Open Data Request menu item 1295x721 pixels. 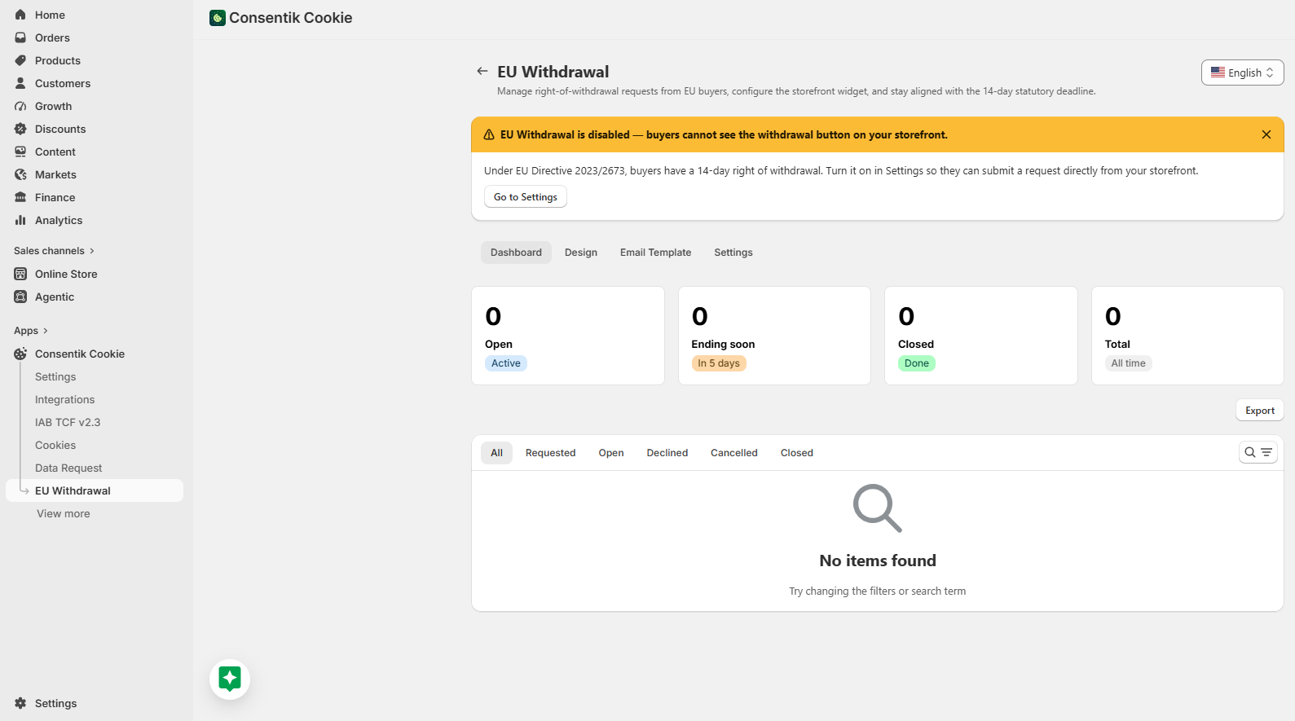click(68, 468)
